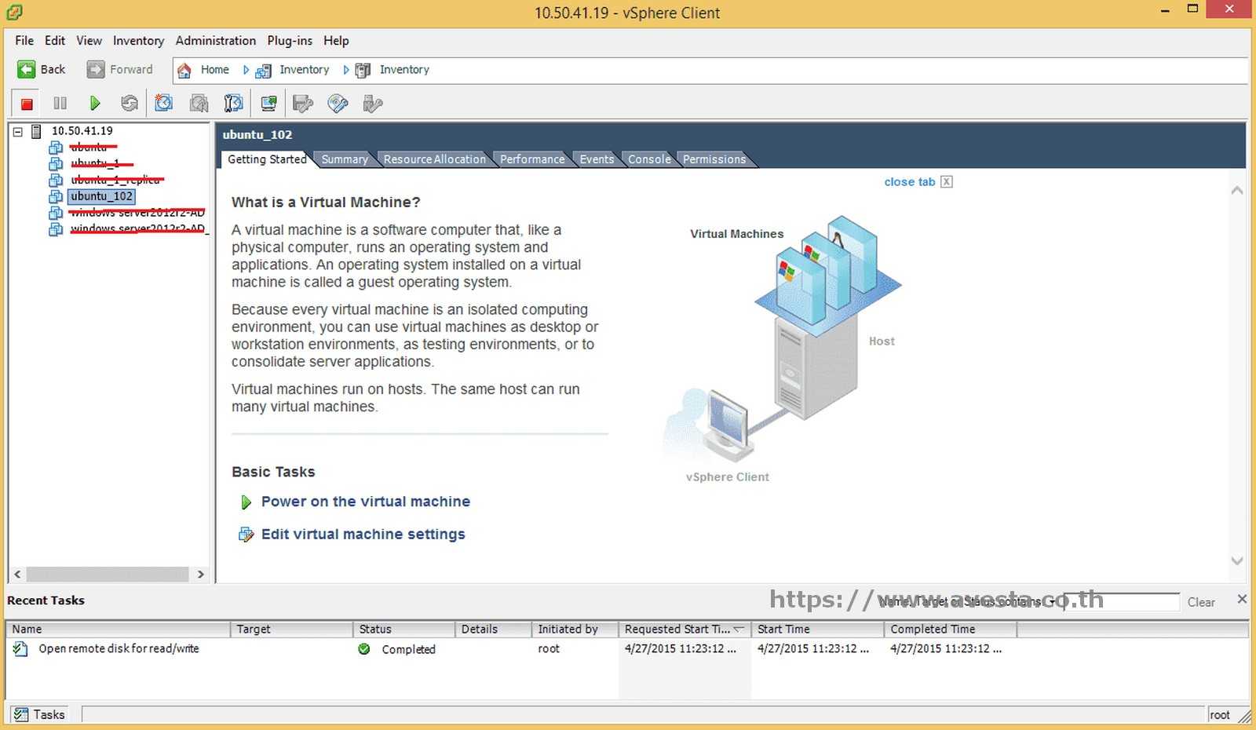Viewport: 1256px width, 730px height.
Task: Switch to the Performance tab
Action: click(x=532, y=159)
